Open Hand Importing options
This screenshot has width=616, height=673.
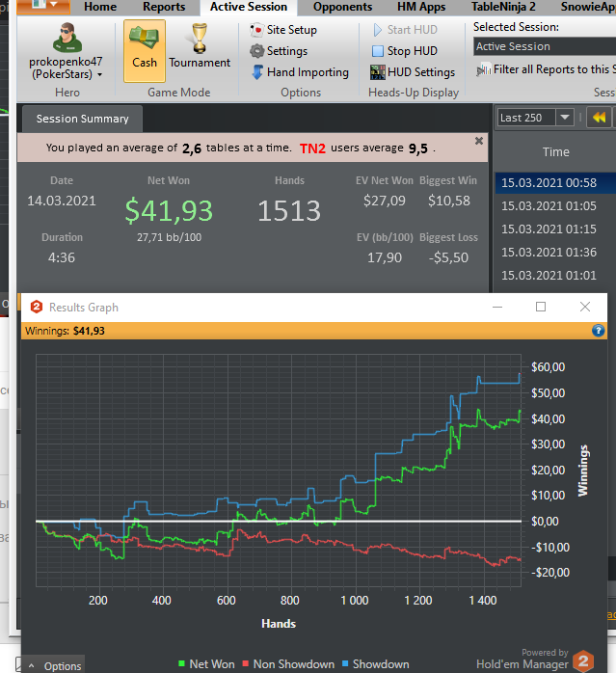(x=300, y=72)
